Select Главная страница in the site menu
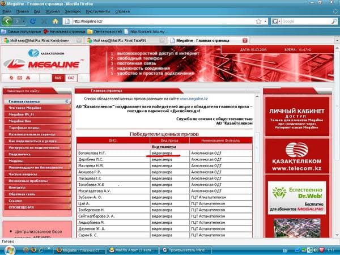 (x=37, y=101)
